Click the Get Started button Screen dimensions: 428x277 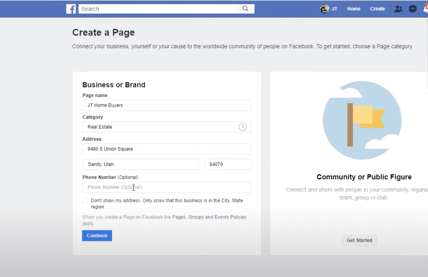(359, 240)
